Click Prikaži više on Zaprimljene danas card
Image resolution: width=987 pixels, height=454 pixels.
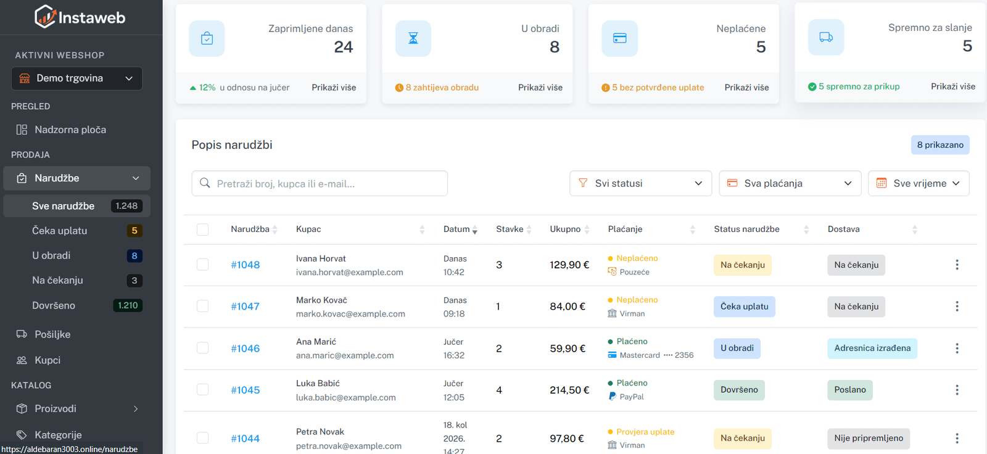[334, 88]
